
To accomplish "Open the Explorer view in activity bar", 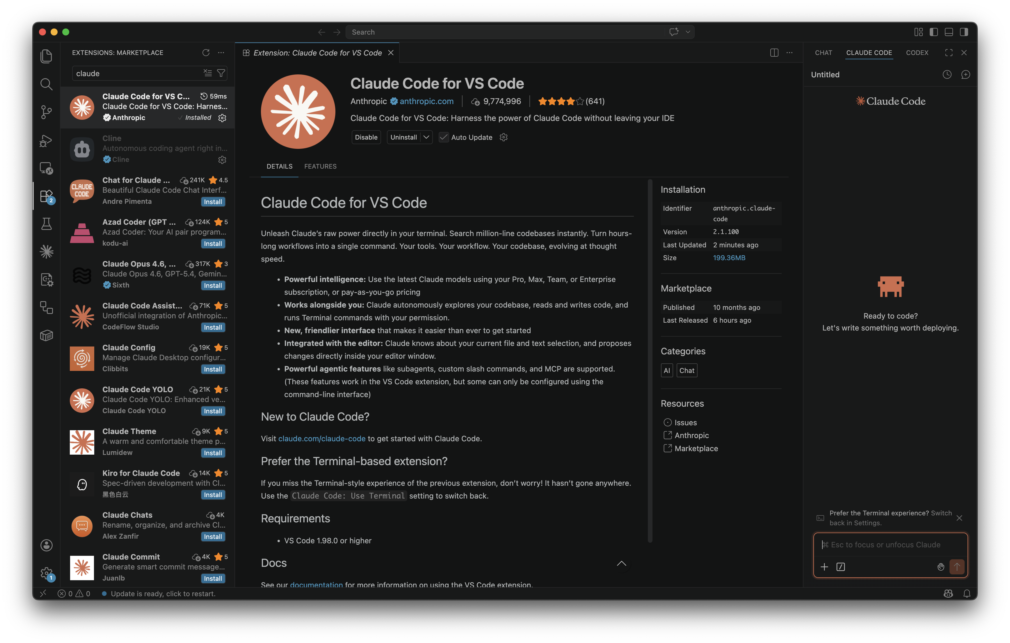I will click(46, 56).
